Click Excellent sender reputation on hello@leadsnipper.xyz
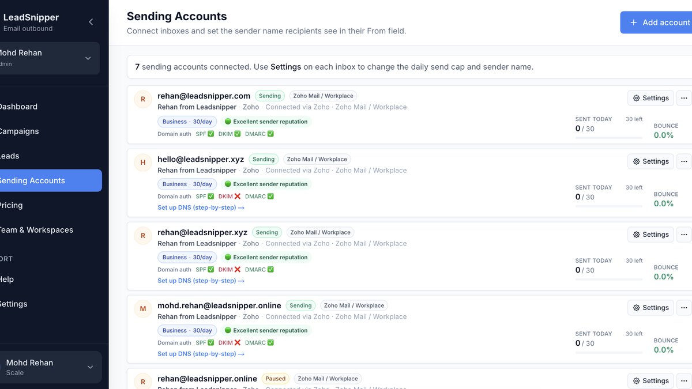 [266, 184]
